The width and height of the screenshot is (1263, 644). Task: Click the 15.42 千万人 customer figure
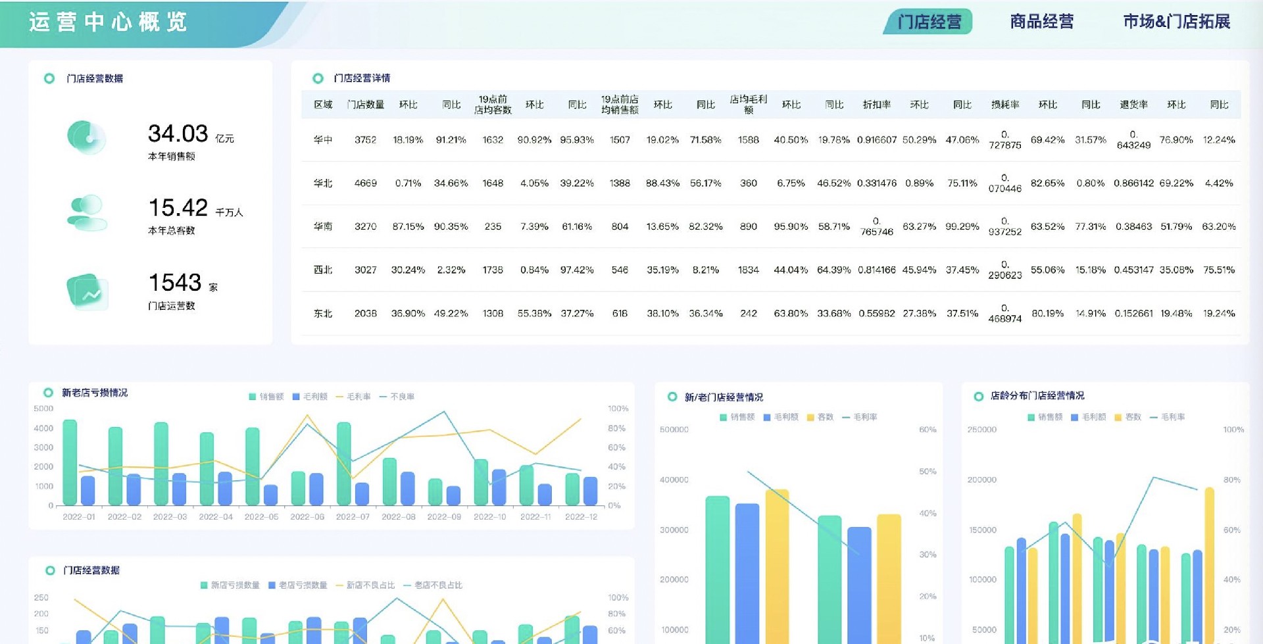coord(195,208)
